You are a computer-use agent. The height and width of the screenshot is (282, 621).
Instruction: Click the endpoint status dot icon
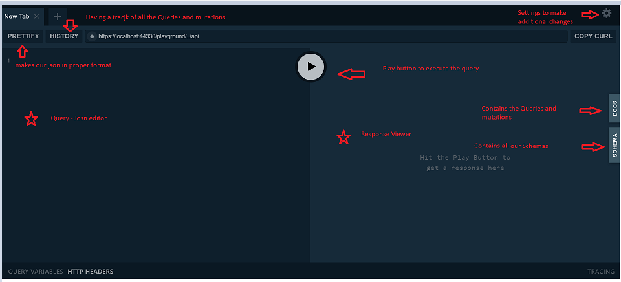point(92,36)
